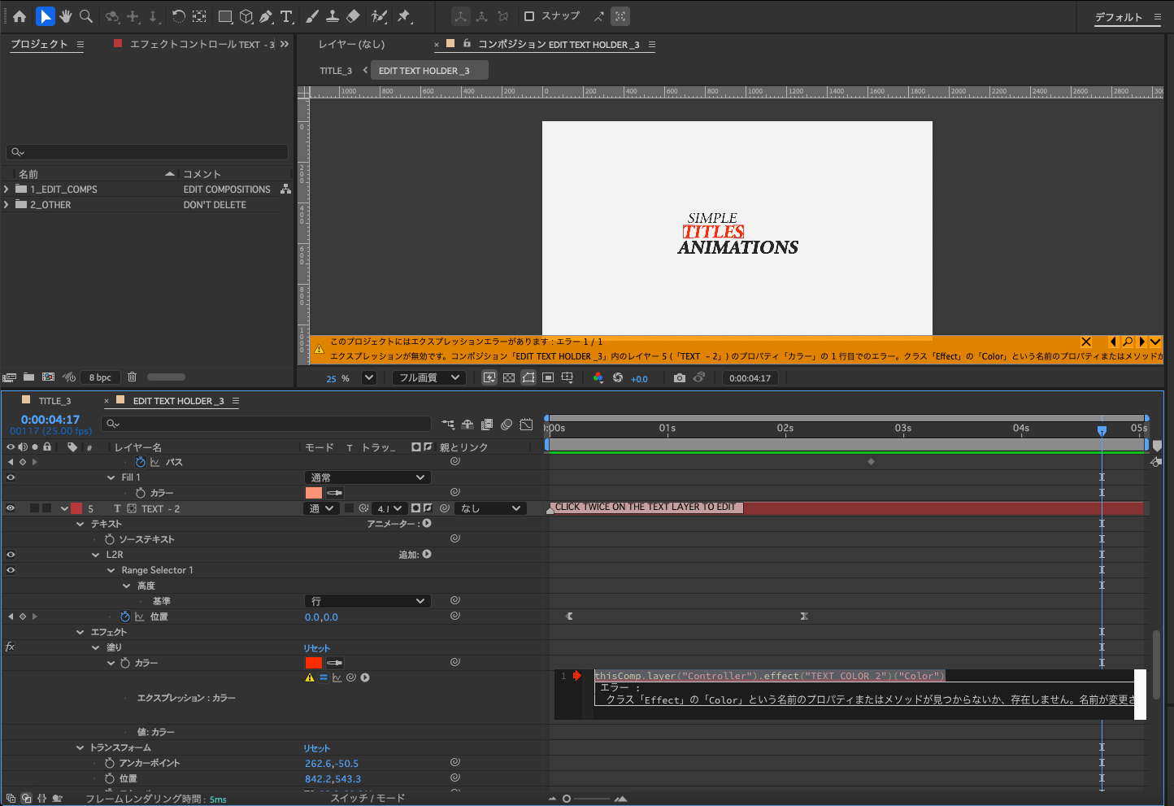Select the Hand tool
This screenshot has width=1174, height=806.
(66, 16)
